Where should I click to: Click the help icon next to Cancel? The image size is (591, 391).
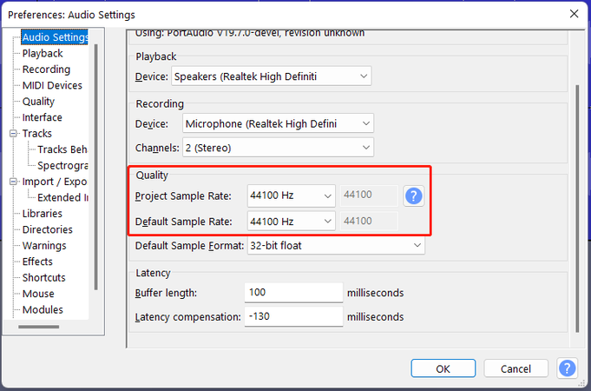point(567,368)
